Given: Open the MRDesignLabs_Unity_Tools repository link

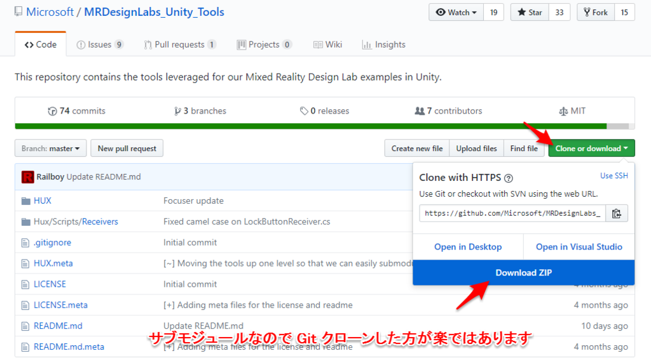Looking at the screenshot, I should pyautogui.click(x=154, y=11).
